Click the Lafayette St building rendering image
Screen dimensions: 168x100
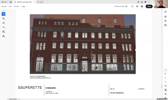[83, 44]
